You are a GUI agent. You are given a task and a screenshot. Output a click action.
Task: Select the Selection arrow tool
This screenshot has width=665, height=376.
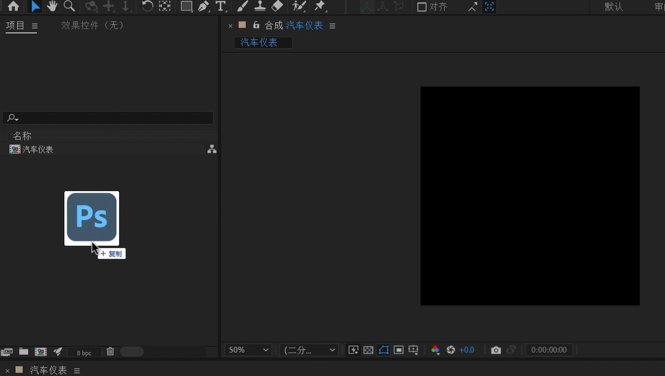(x=36, y=6)
